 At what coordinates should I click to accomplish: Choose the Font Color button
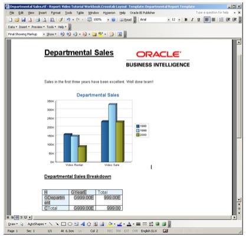point(129,224)
